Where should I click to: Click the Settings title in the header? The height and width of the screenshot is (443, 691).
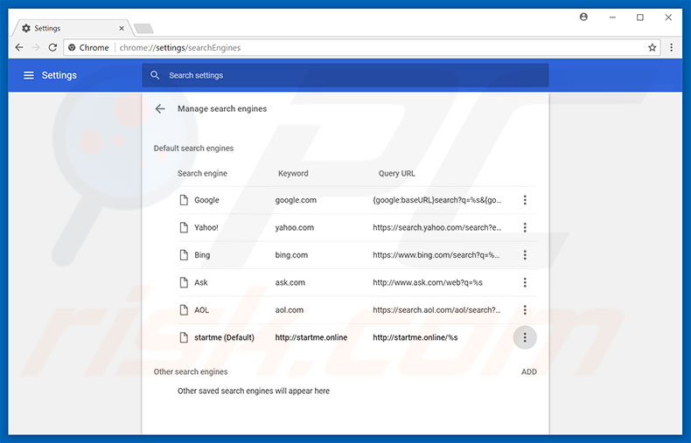click(x=59, y=75)
